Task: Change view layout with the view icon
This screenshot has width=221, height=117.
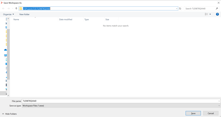Action: click(206, 14)
